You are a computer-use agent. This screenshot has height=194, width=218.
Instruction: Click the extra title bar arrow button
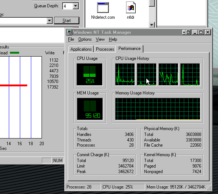click(x=184, y=32)
